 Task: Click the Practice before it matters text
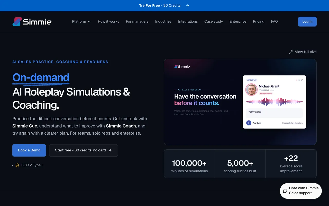pyautogui.click(x=293, y=123)
